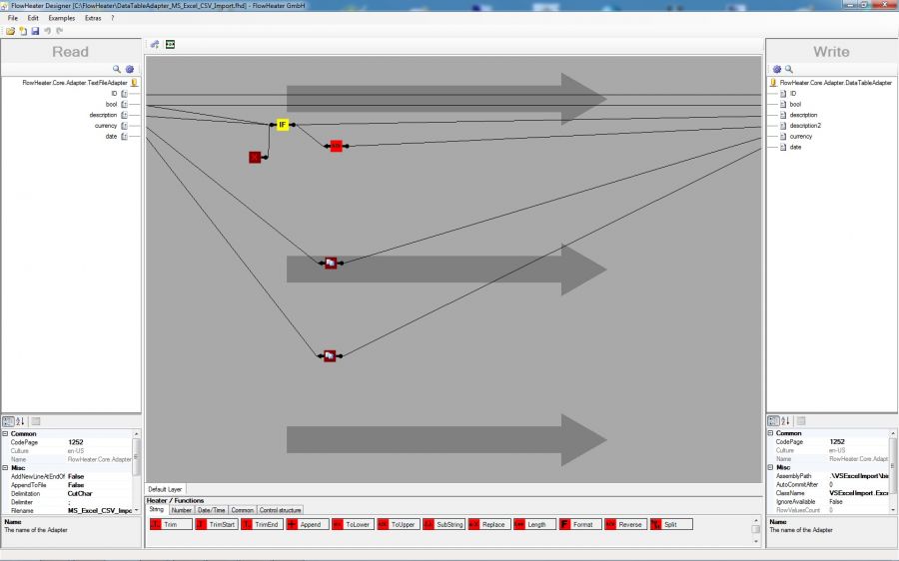Image resolution: width=899 pixels, height=561 pixels.
Task: Click the run definition icon above designer
Action: (x=155, y=44)
